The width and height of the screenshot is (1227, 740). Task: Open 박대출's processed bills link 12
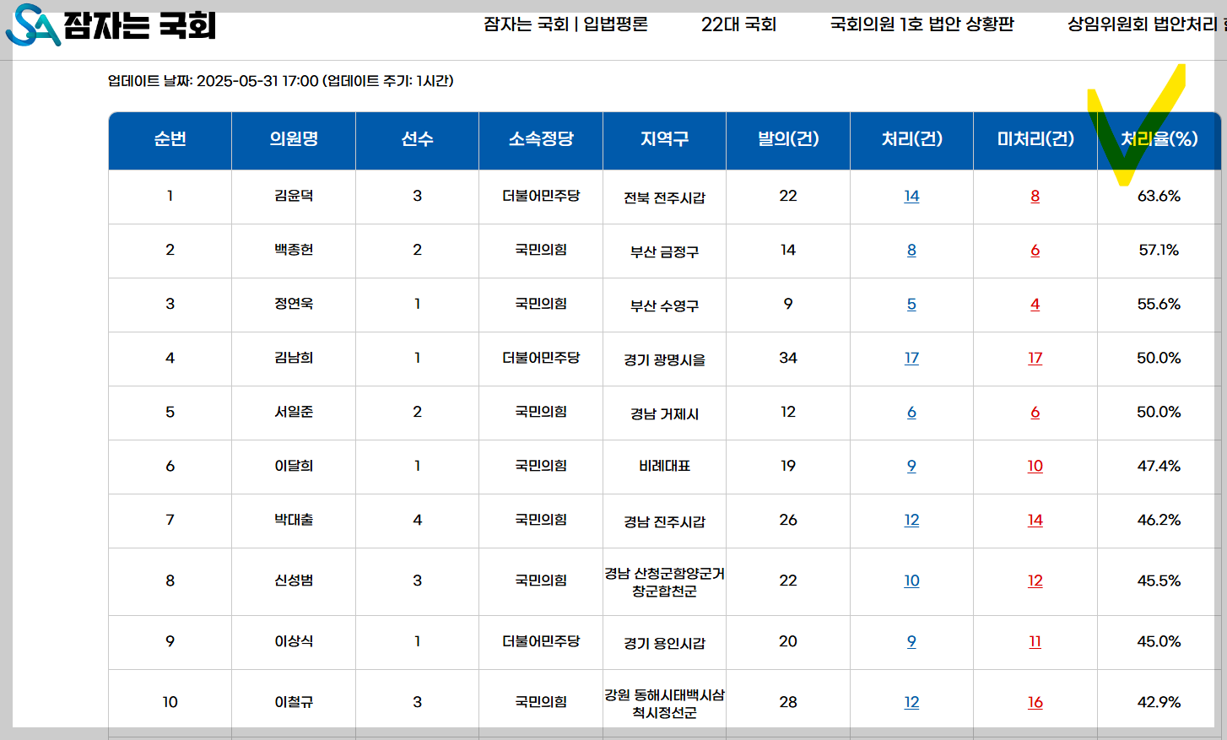pos(911,520)
